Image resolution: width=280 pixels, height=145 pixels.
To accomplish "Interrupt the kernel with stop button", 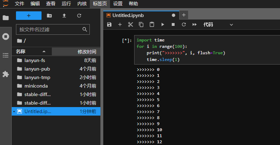I will (x=173, y=24).
